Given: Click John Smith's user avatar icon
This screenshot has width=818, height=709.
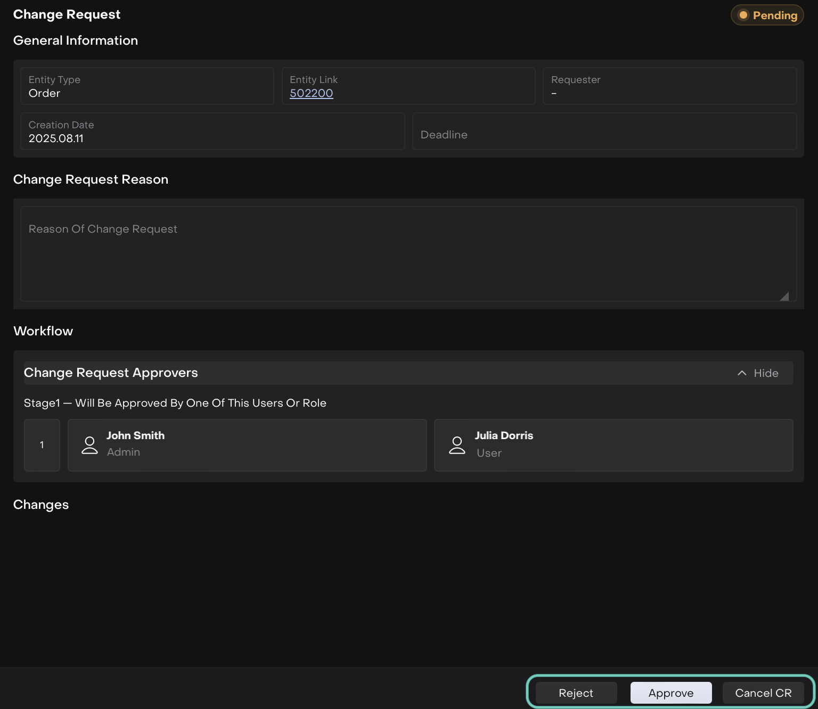Looking at the screenshot, I should coord(89,445).
